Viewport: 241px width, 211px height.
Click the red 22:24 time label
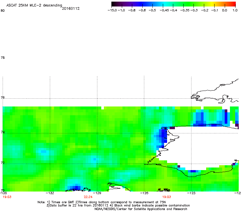point(88,197)
